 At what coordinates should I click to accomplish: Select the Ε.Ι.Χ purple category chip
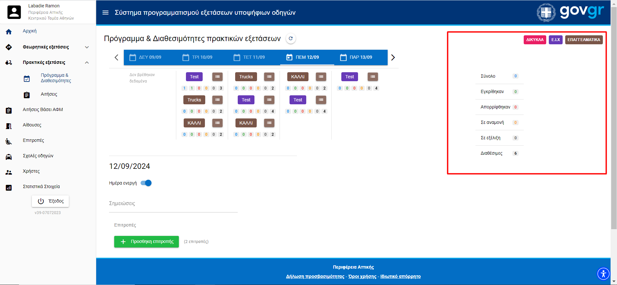tap(555, 40)
